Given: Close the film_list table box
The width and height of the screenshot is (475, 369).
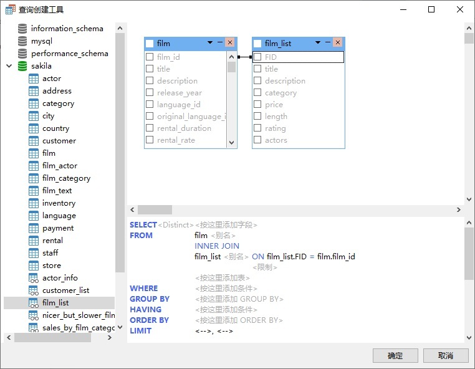Looking at the screenshot, I should 338,42.
